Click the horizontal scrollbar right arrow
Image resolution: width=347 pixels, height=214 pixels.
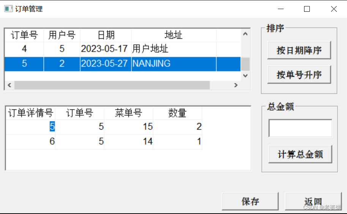point(236,85)
